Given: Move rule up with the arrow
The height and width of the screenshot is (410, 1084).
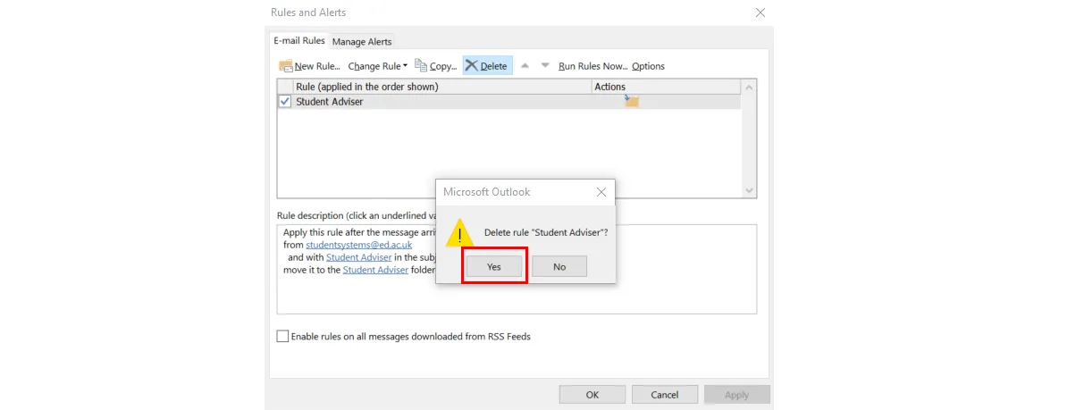Looking at the screenshot, I should (x=525, y=66).
